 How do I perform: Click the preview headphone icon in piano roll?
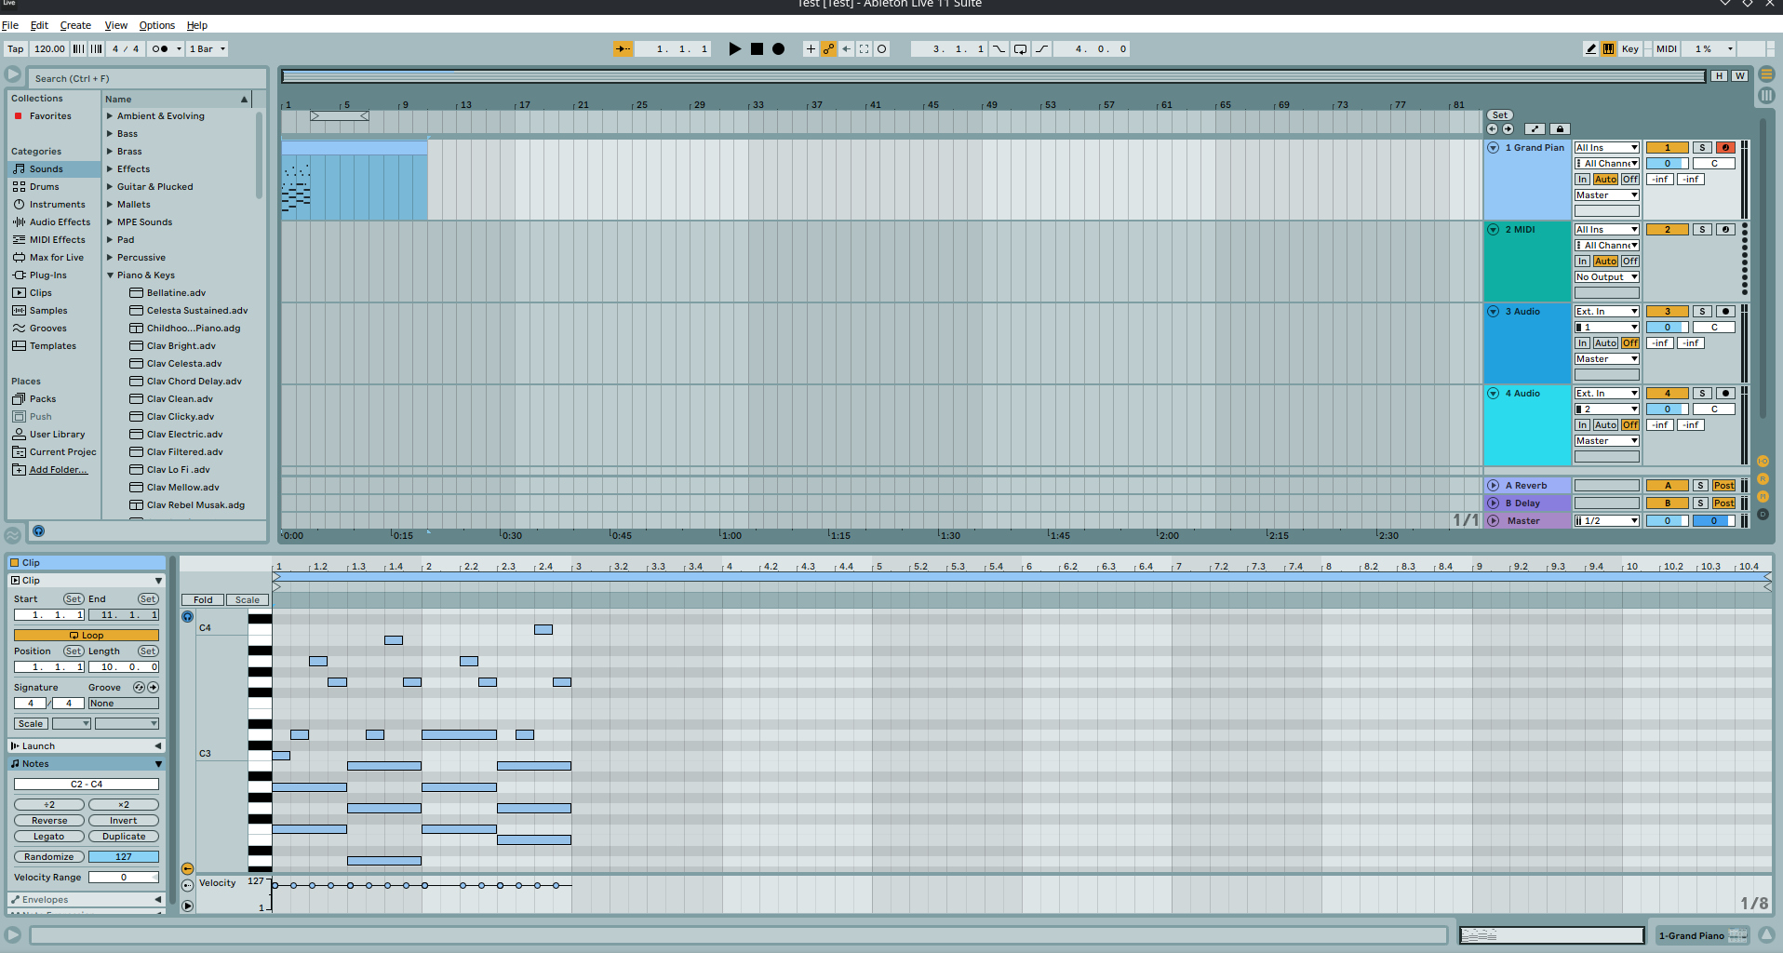pyautogui.click(x=187, y=616)
